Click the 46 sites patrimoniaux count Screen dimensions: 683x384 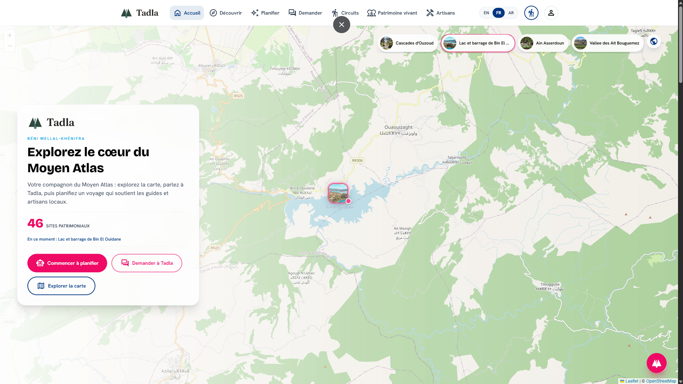[58, 223]
